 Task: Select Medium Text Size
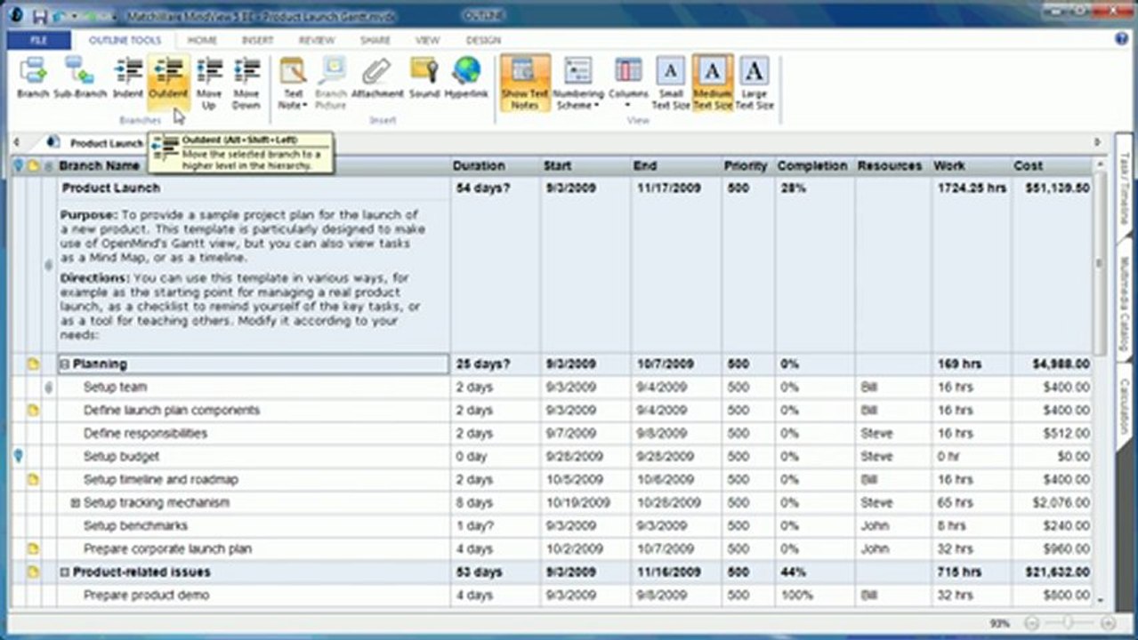point(713,83)
